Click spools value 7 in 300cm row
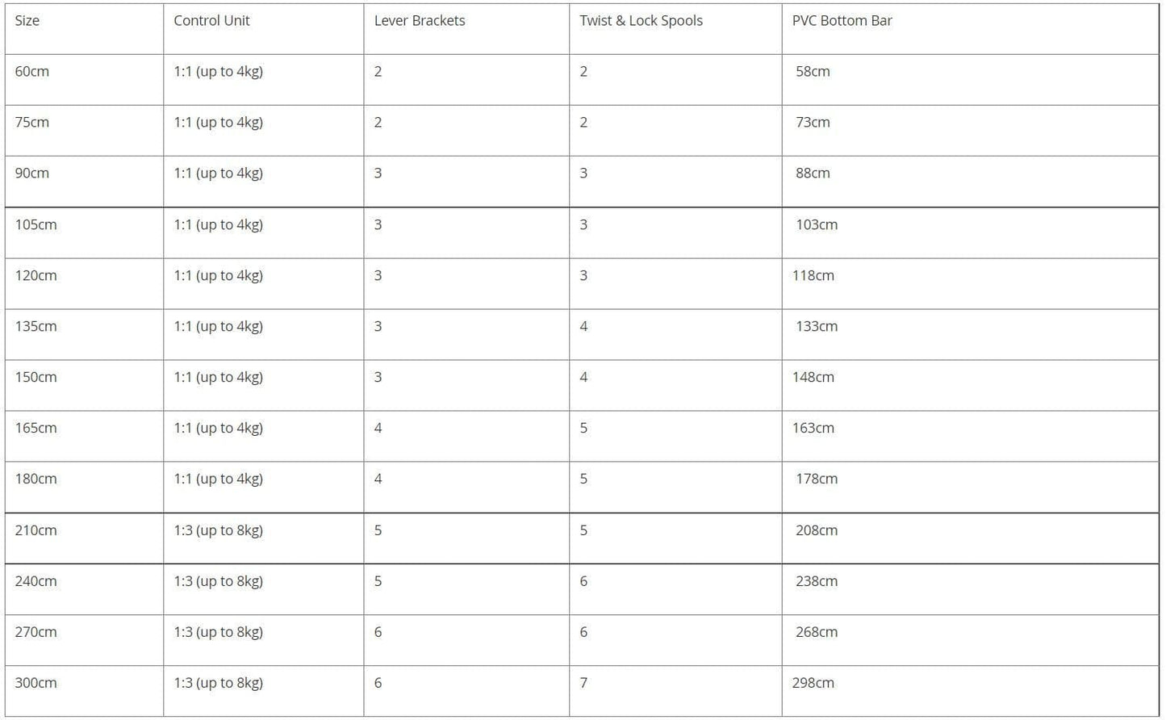The height and width of the screenshot is (720, 1166). [583, 684]
